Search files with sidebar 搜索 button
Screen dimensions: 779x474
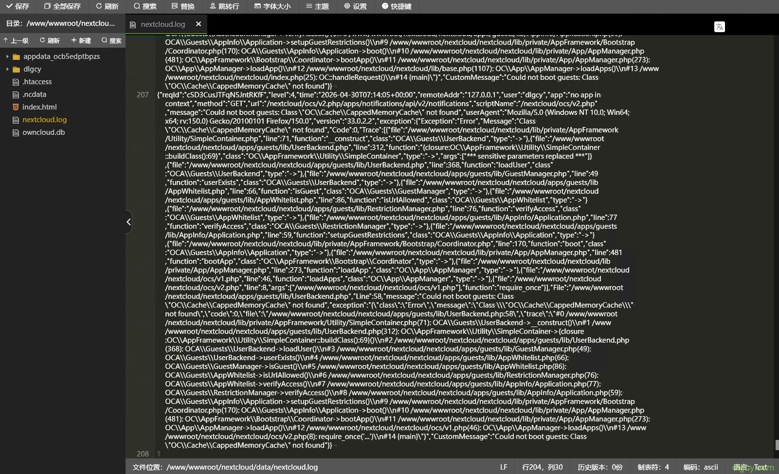pyautogui.click(x=111, y=40)
